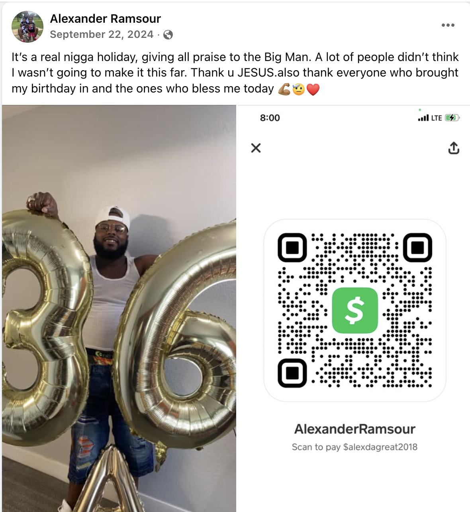Open the three-dots post options menu
The height and width of the screenshot is (512, 470).
(x=448, y=25)
